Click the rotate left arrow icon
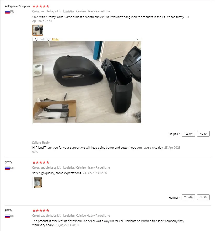 click(36, 39)
